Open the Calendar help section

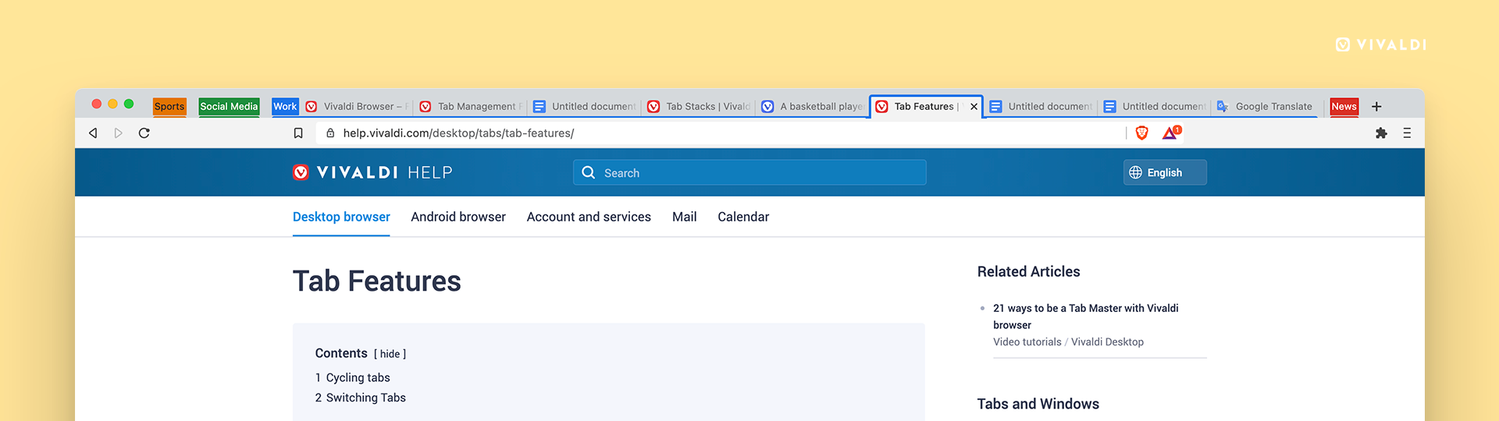click(x=743, y=217)
